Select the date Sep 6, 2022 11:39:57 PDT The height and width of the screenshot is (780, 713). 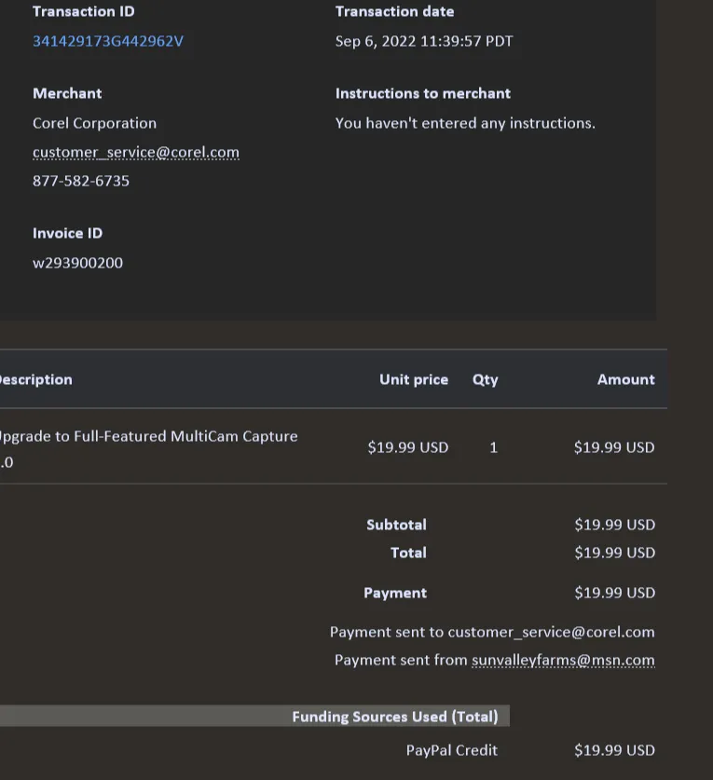click(x=424, y=41)
